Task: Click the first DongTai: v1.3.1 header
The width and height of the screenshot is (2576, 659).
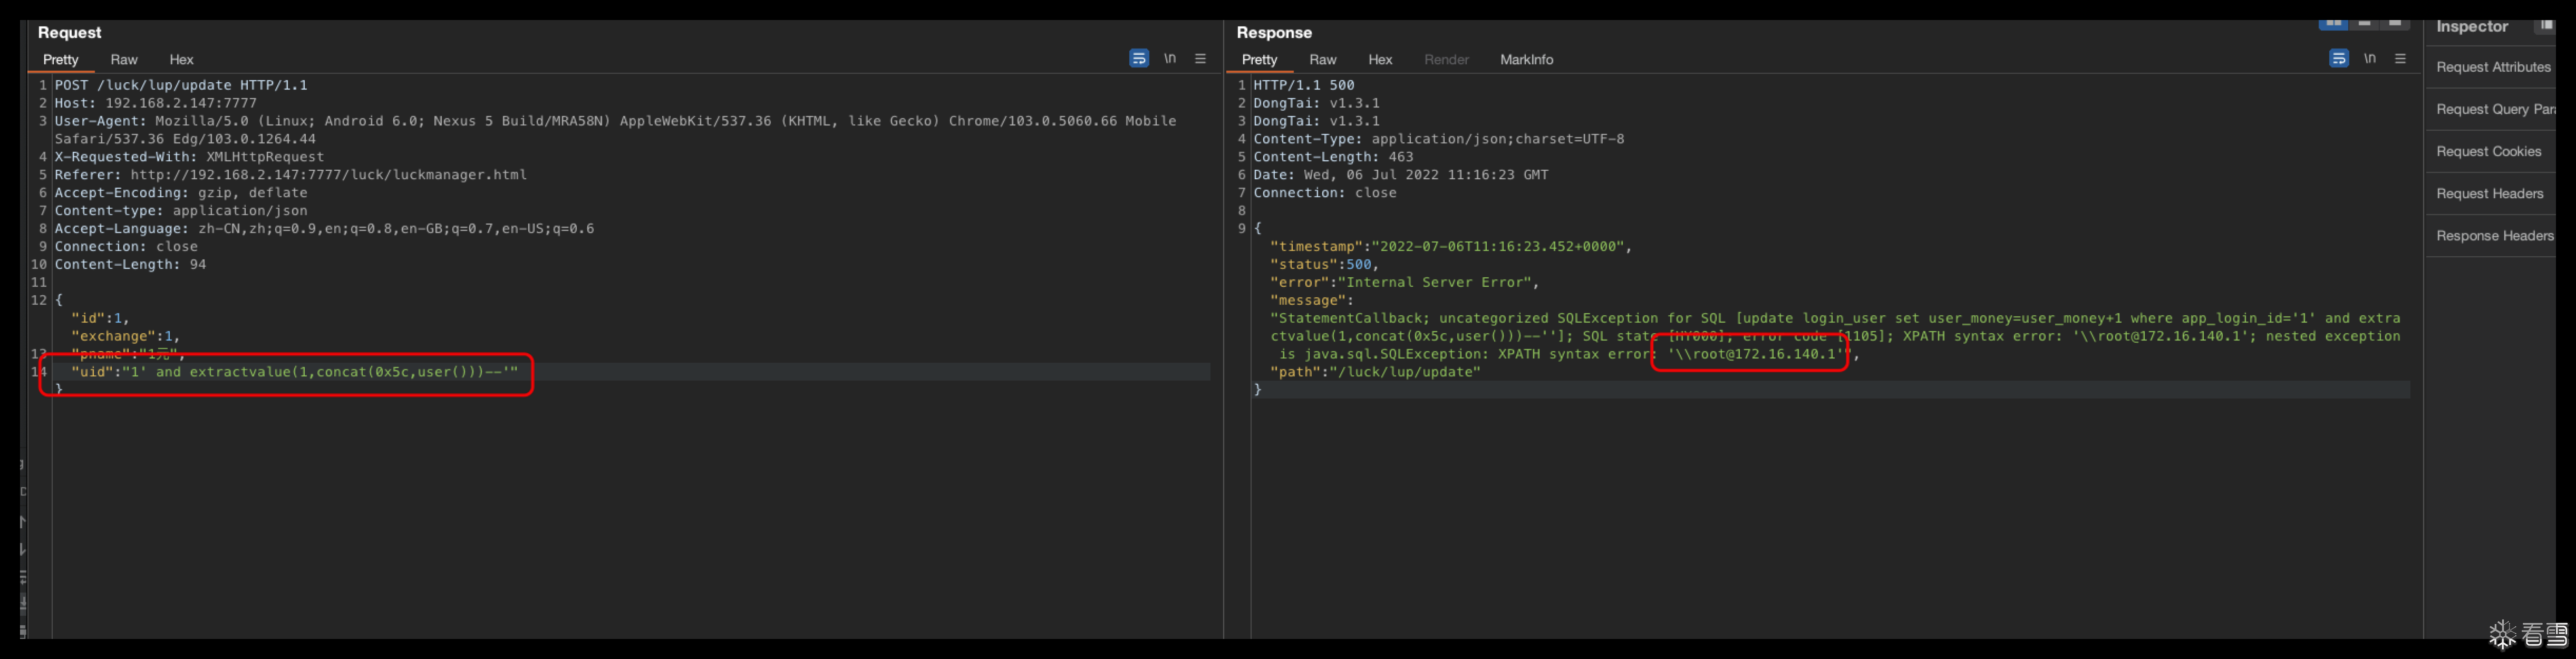Action: pyautogui.click(x=1316, y=103)
